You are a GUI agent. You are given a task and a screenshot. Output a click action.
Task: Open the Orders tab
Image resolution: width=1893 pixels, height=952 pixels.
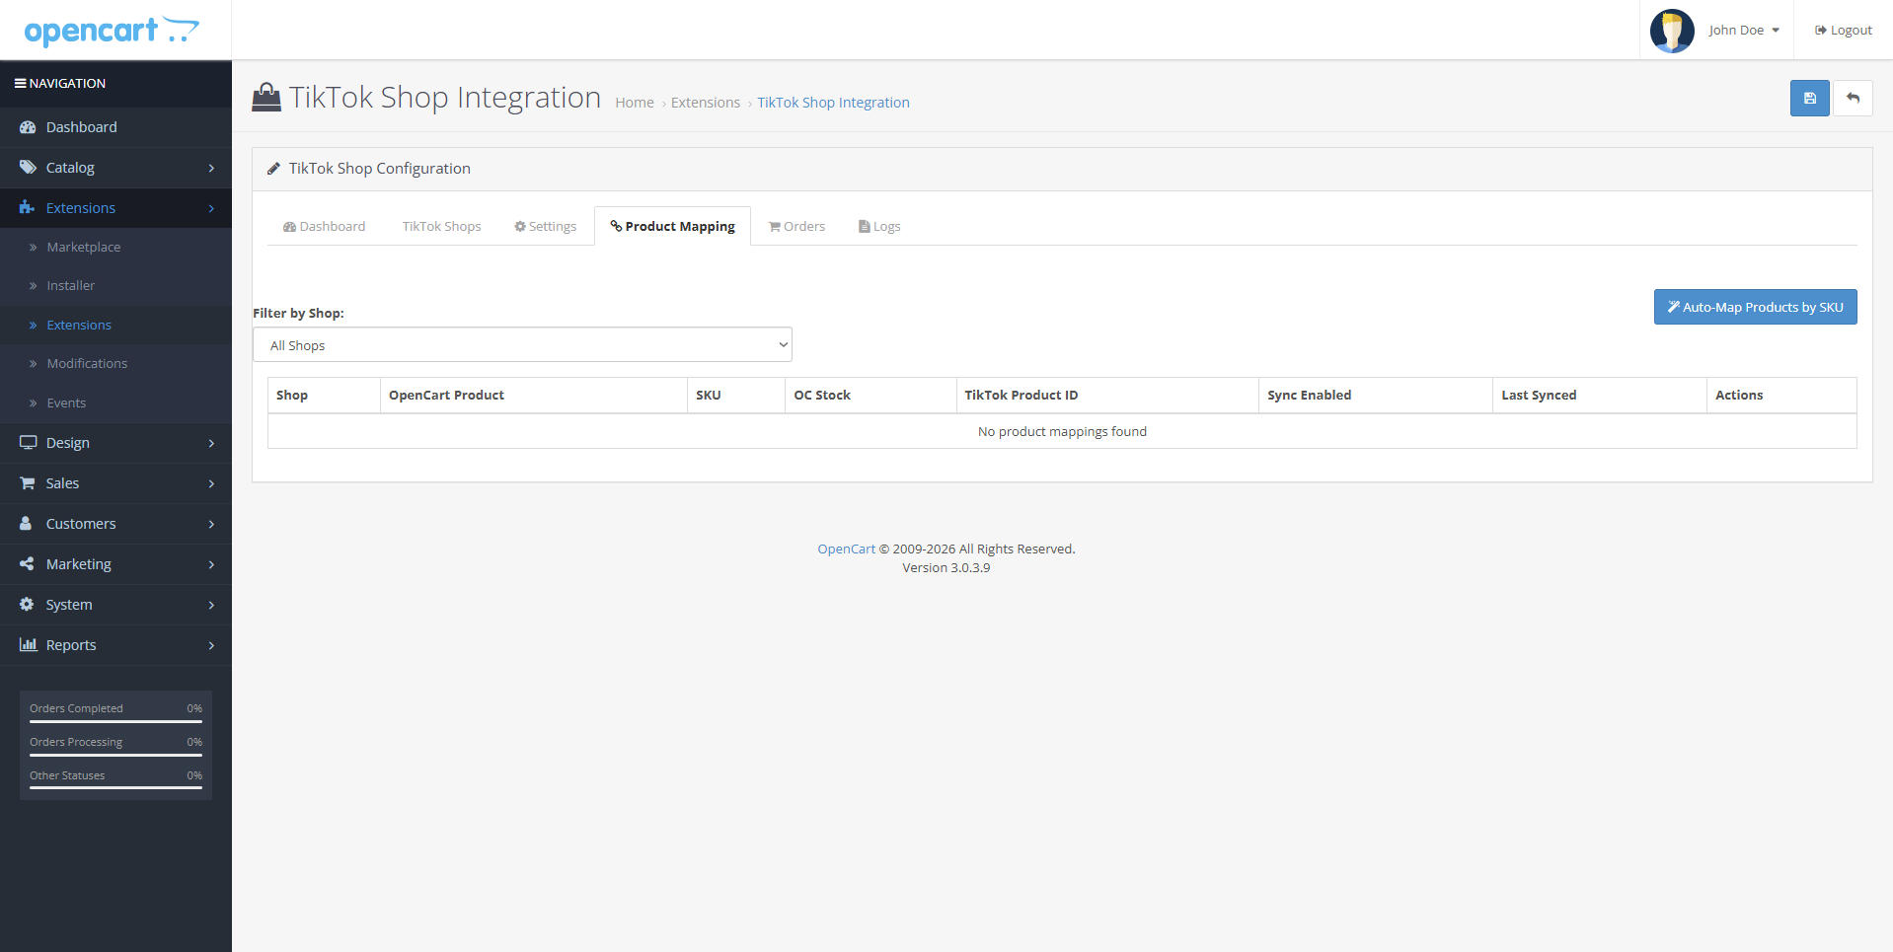pyautogui.click(x=796, y=227)
